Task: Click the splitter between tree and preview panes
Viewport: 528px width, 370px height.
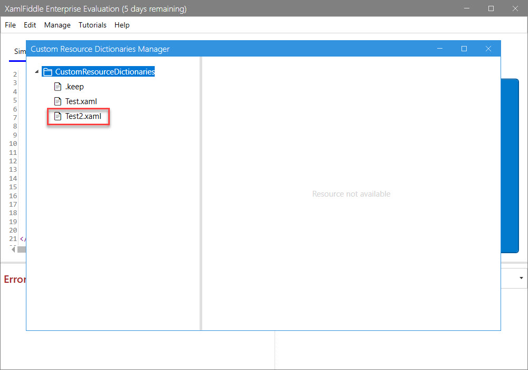Action: tap(201, 193)
